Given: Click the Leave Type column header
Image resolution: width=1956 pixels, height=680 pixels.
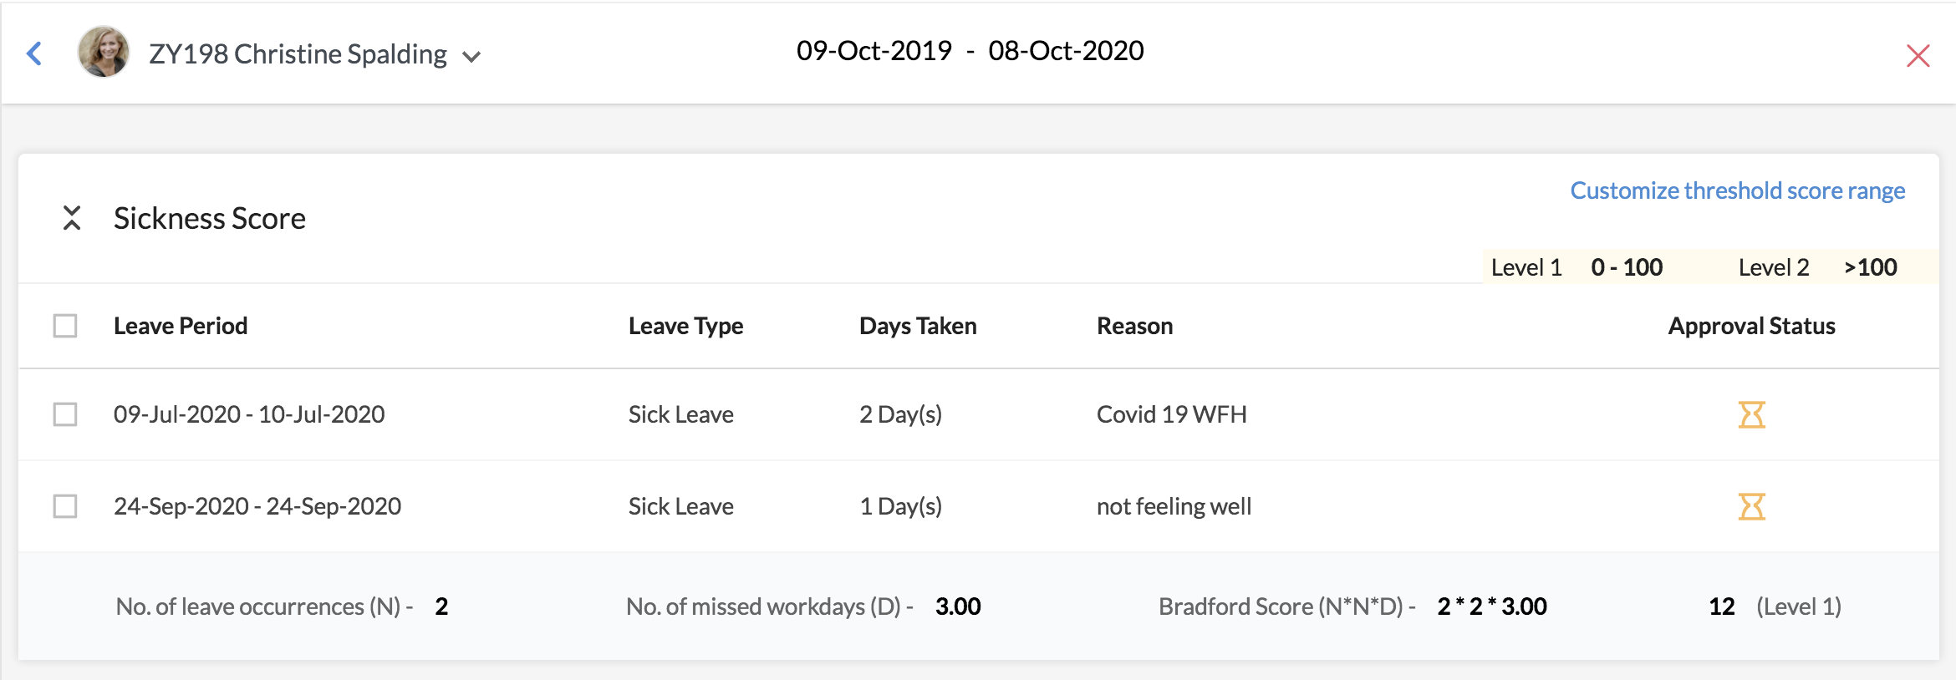Looking at the screenshot, I should coord(686,326).
